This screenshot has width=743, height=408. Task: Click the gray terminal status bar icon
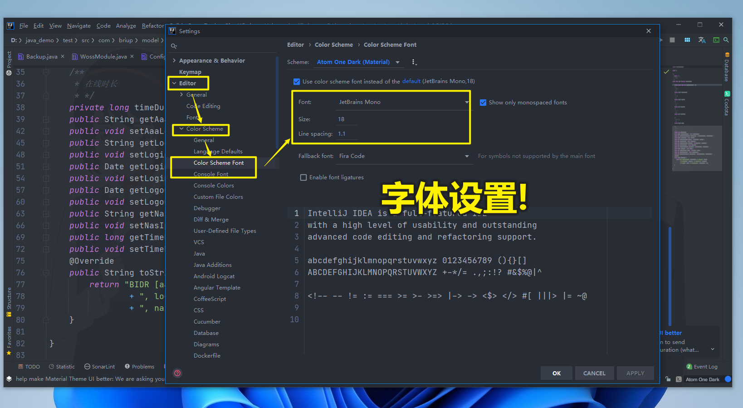point(679,379)
